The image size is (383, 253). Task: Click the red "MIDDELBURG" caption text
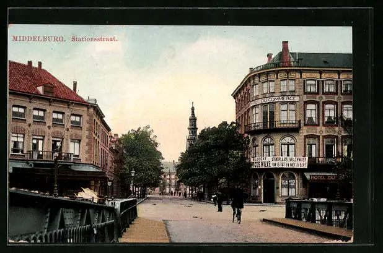point(38,38)
